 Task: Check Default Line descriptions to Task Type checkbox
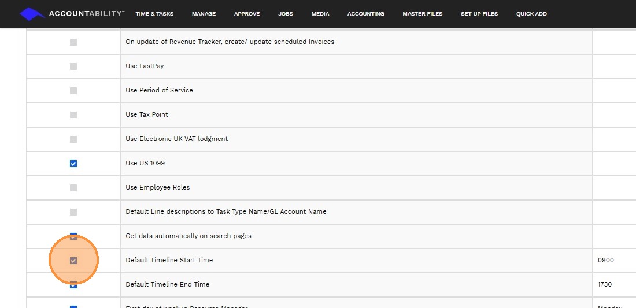[x=73, y=212]
